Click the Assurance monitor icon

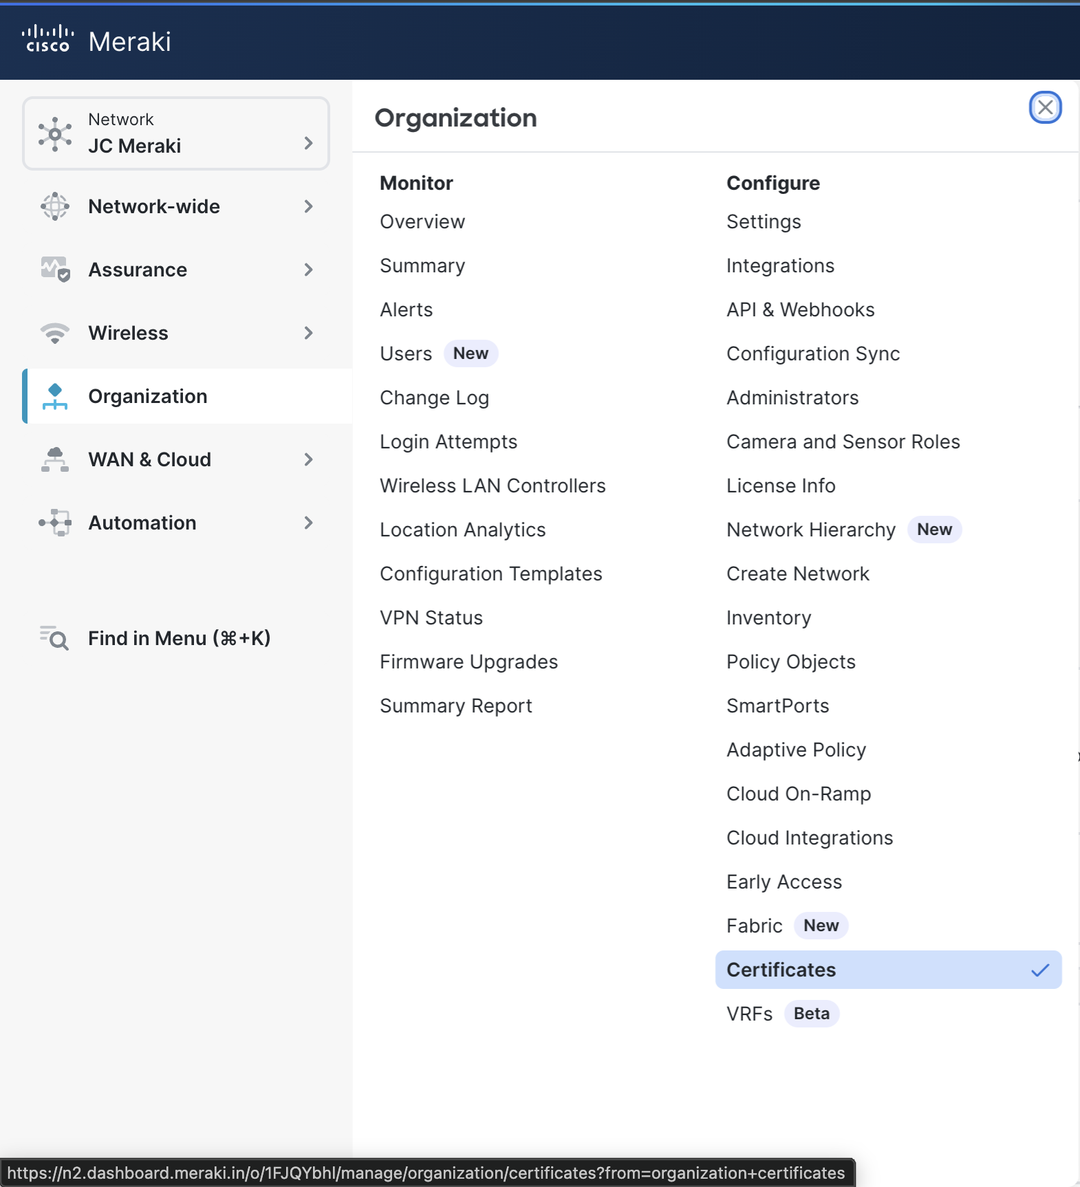pyautogui.click(x=55, y=269)
